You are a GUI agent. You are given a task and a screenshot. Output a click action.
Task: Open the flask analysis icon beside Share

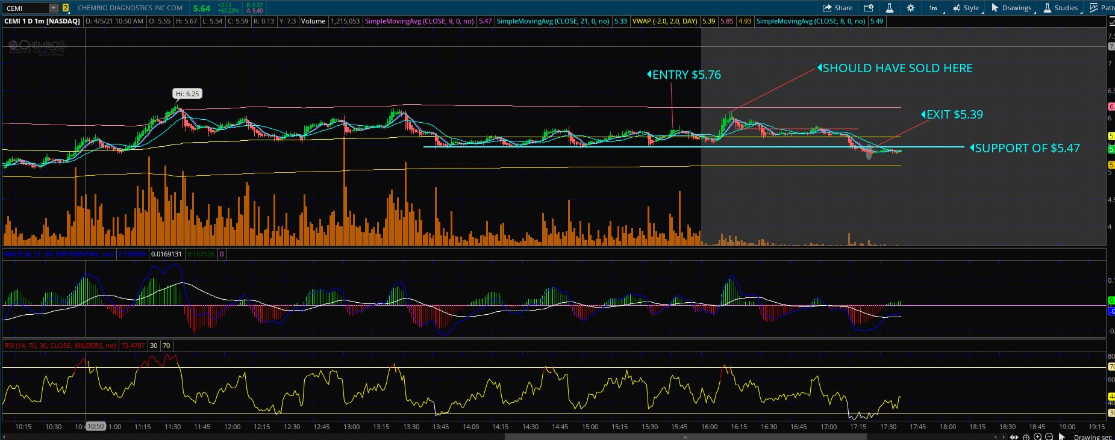(889, 8)
